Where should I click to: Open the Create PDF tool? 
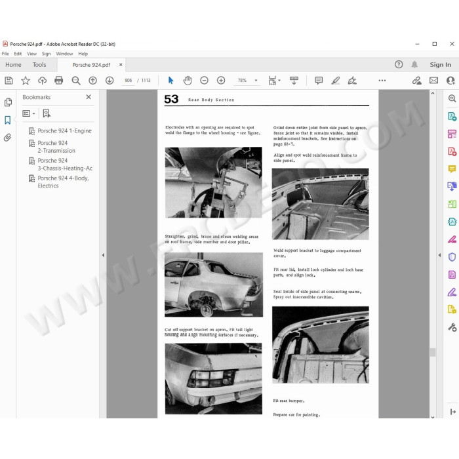coord(452,151)
